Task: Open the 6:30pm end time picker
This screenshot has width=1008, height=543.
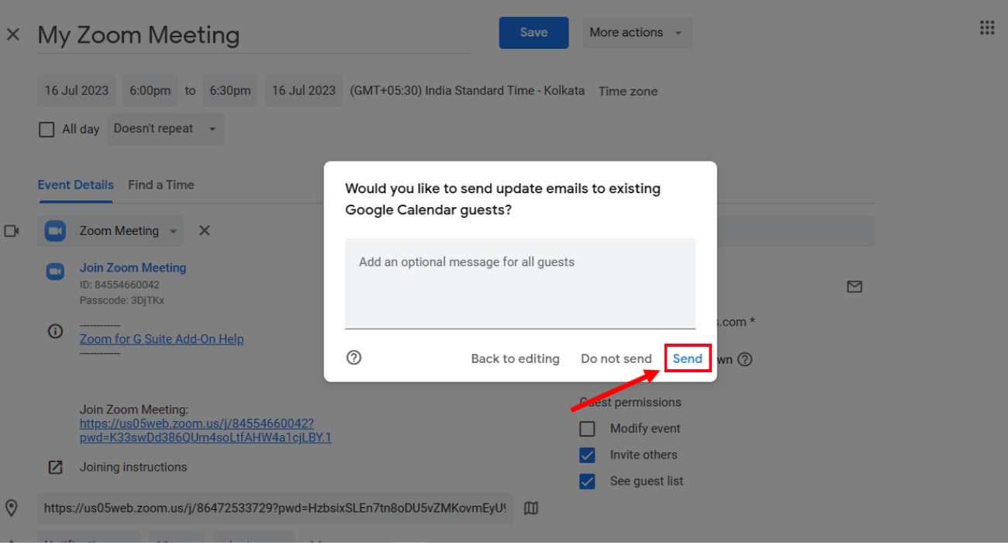Action: [230, 91]
